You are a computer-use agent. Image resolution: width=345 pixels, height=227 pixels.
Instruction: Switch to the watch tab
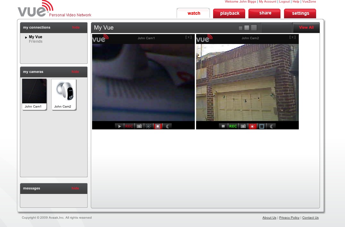pos(194,13)
